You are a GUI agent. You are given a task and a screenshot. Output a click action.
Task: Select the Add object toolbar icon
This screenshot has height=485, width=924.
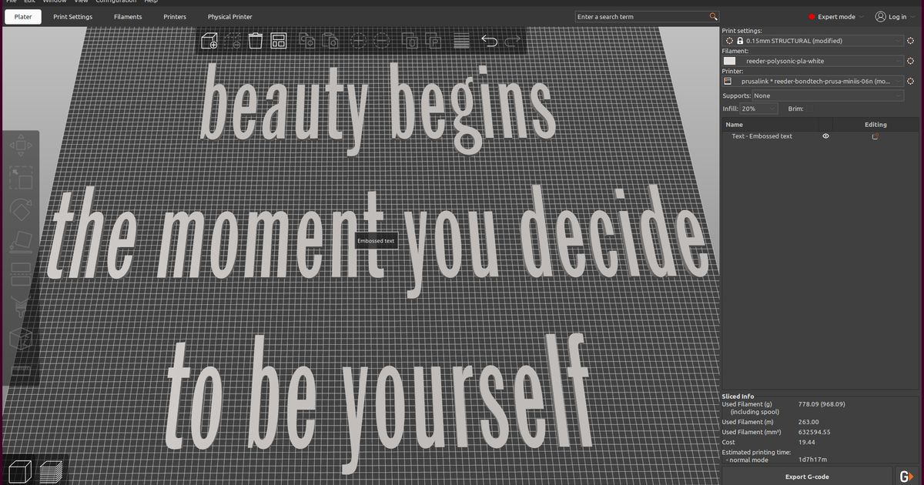point(210,40)
